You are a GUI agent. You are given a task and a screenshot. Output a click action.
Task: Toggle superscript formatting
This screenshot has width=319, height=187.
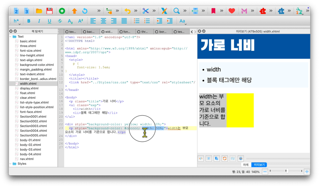coord(80,21)
